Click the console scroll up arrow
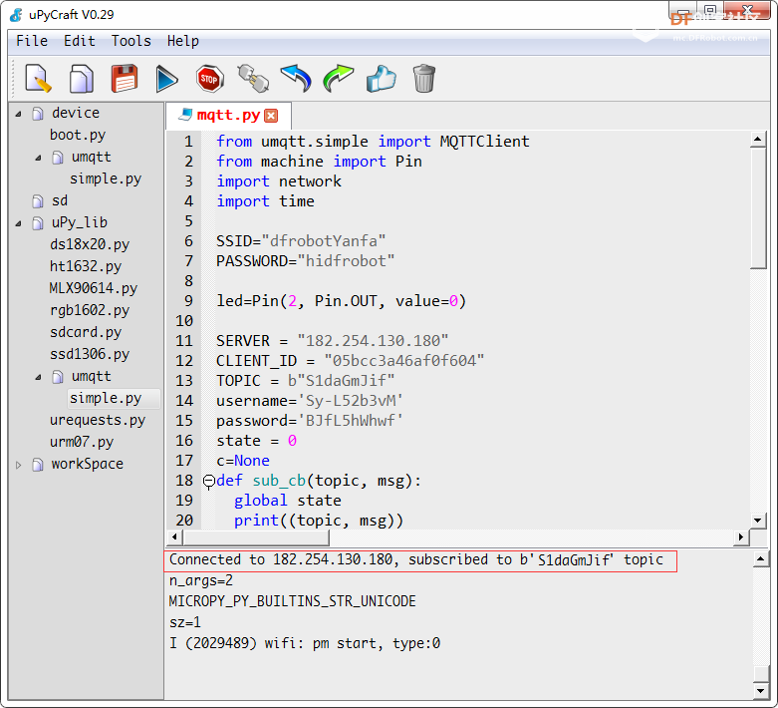The width and height of the screenshot is (778, 708). click(761, 559)
